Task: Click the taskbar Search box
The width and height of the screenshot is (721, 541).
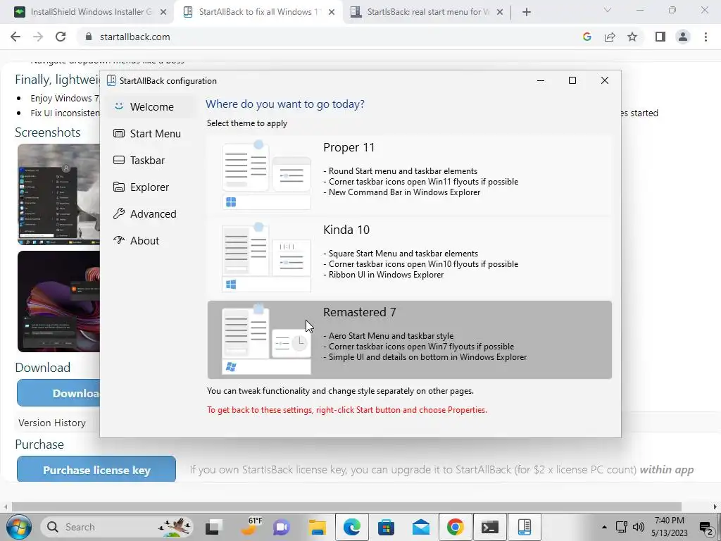Action: click(118, 527)
